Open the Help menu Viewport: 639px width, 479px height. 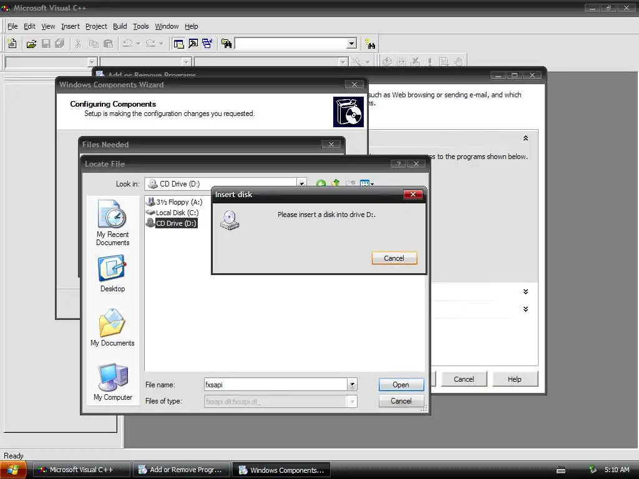click(191, 26)
